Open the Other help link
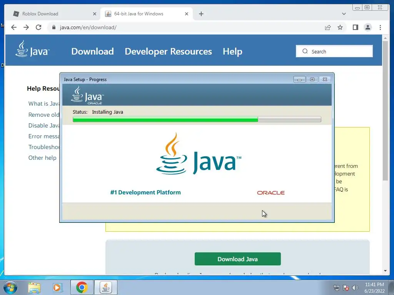This screenshot has width=394, height=295. coord(42,158)
